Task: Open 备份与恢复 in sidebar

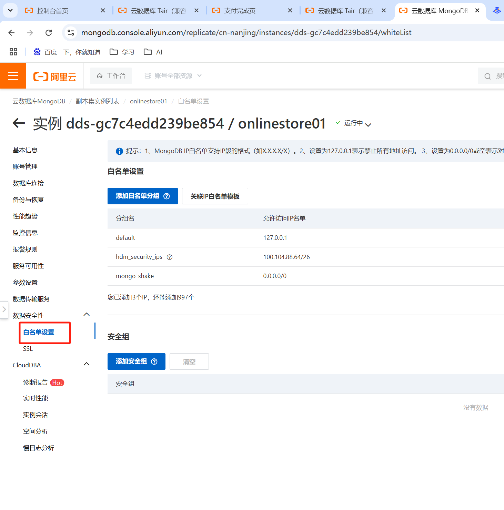Action: 28,200
